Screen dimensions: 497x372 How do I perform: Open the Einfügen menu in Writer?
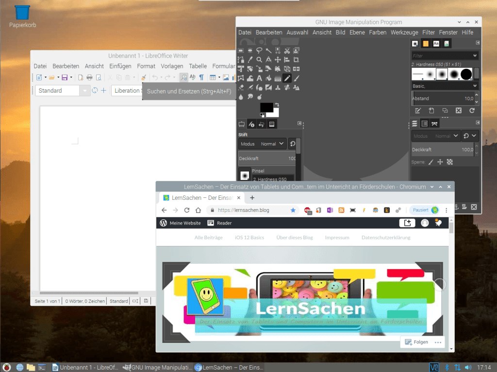pos(120,66)
